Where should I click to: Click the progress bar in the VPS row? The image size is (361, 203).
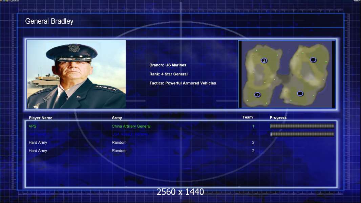tap(302, 126)
